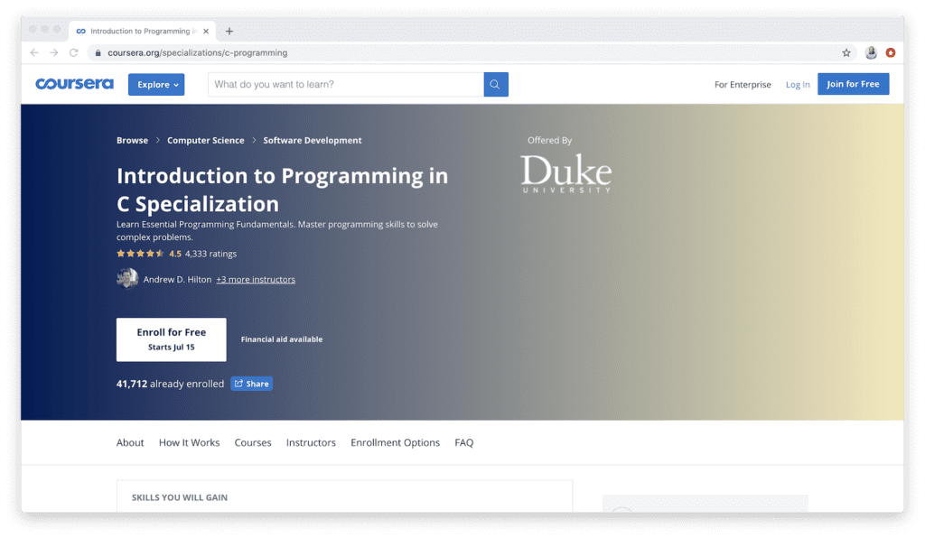
Task: Click 'Financial aid available' text
Action: [282, 339]
